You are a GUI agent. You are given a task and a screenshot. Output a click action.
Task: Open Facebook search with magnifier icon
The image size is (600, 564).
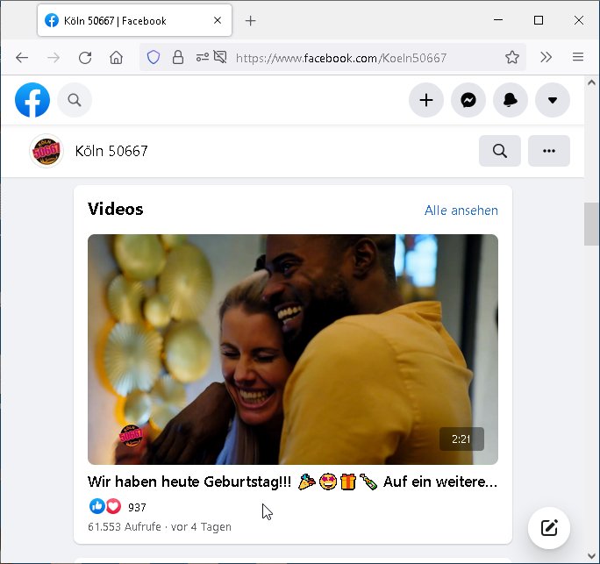click(x=75, y=101)
